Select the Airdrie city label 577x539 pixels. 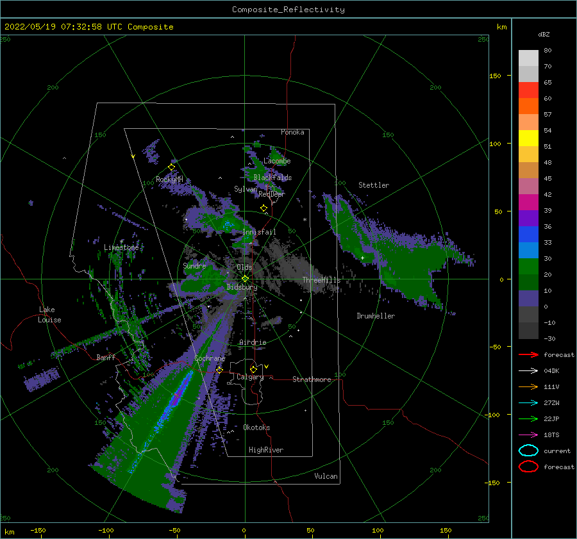coord(253,342)
